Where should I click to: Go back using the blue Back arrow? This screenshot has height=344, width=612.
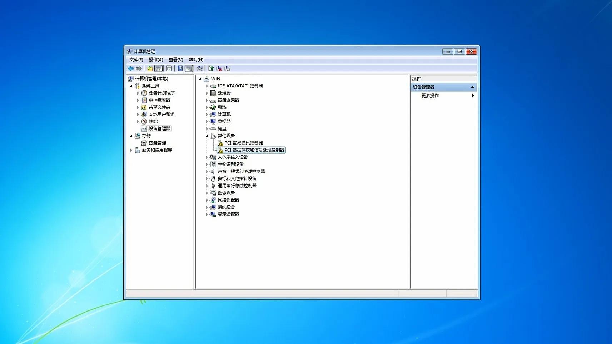click(131, 69)
